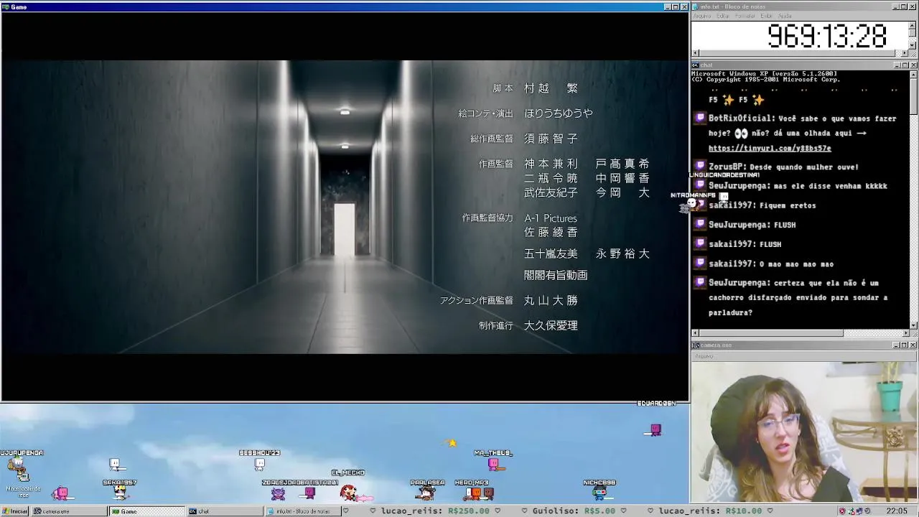The height and width of the screenshot is (517, 919).
Task: Click ZorusBP's Twitch badge icon
Action: click(701, 166)
